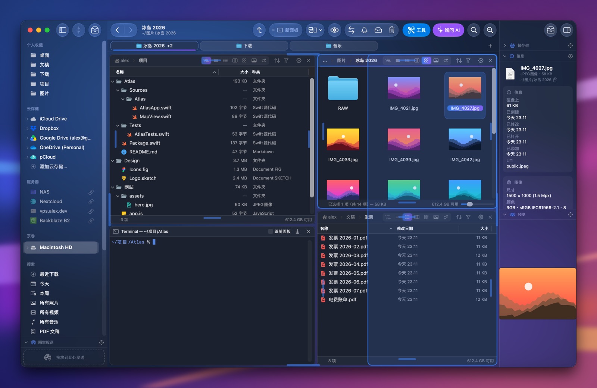Open the notification bell icon
This screenshot has width=597, height=388.
(365, 30)
